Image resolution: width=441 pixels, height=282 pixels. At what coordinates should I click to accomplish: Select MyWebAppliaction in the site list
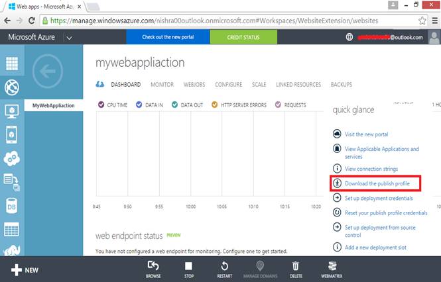tap(54, 105)
